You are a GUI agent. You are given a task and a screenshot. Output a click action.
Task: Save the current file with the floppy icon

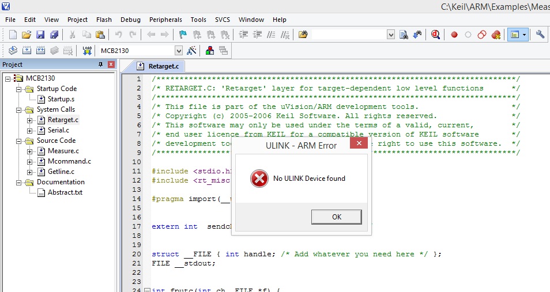tap(40, 35)
